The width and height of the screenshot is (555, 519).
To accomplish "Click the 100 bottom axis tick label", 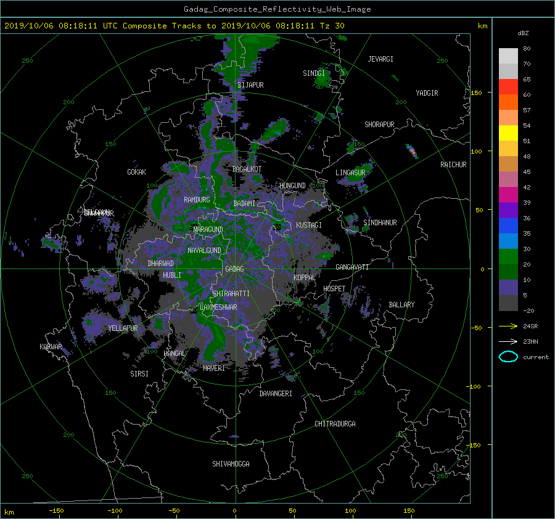I will tap(350, 511).
